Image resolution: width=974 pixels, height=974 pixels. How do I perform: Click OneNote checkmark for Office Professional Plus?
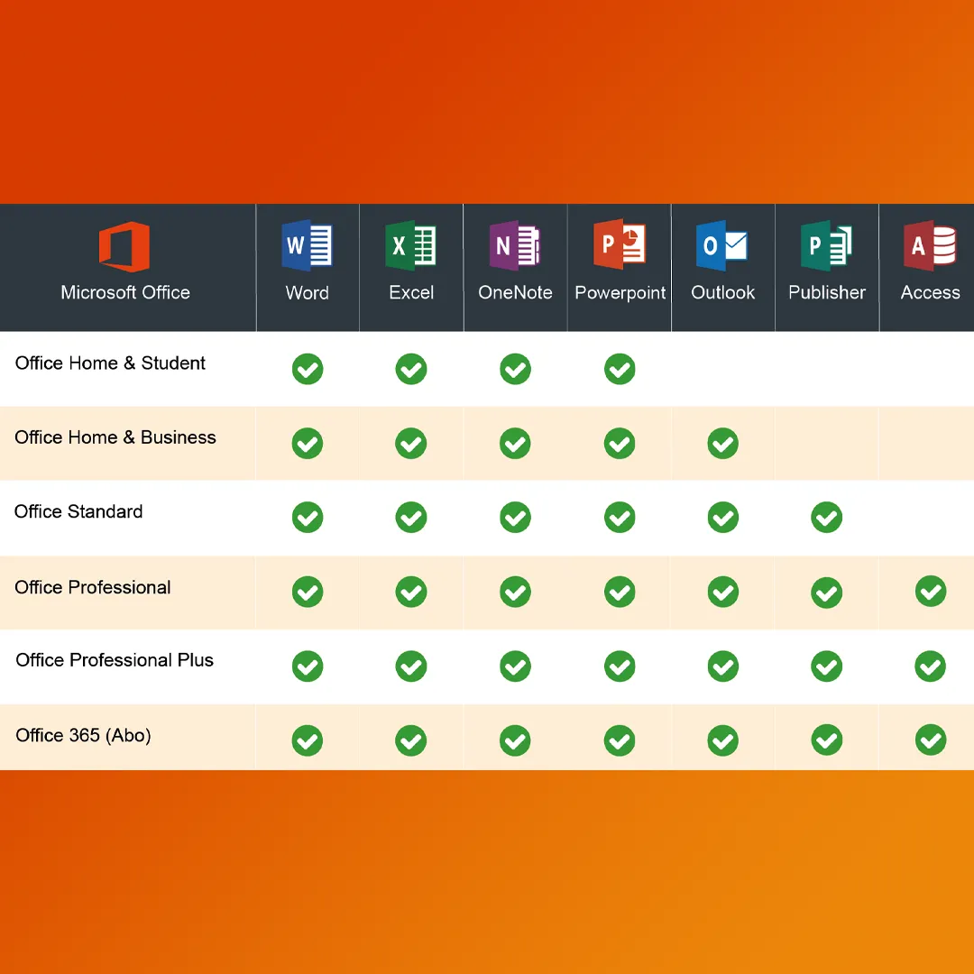tap(516, 666)
